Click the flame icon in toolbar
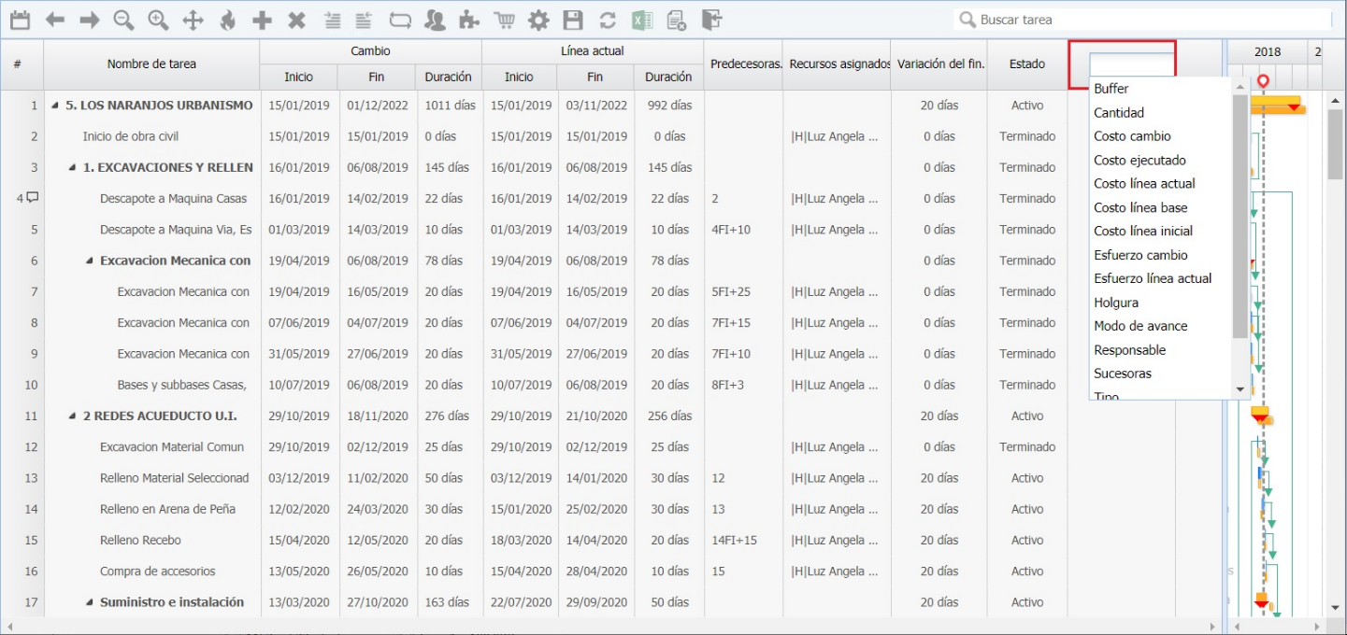 (x=227, y=20)
